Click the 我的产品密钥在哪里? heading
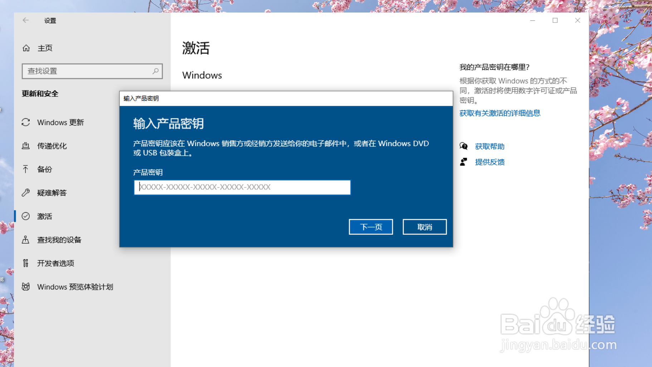This screenshot has width=652, height=367. (494, 67)
